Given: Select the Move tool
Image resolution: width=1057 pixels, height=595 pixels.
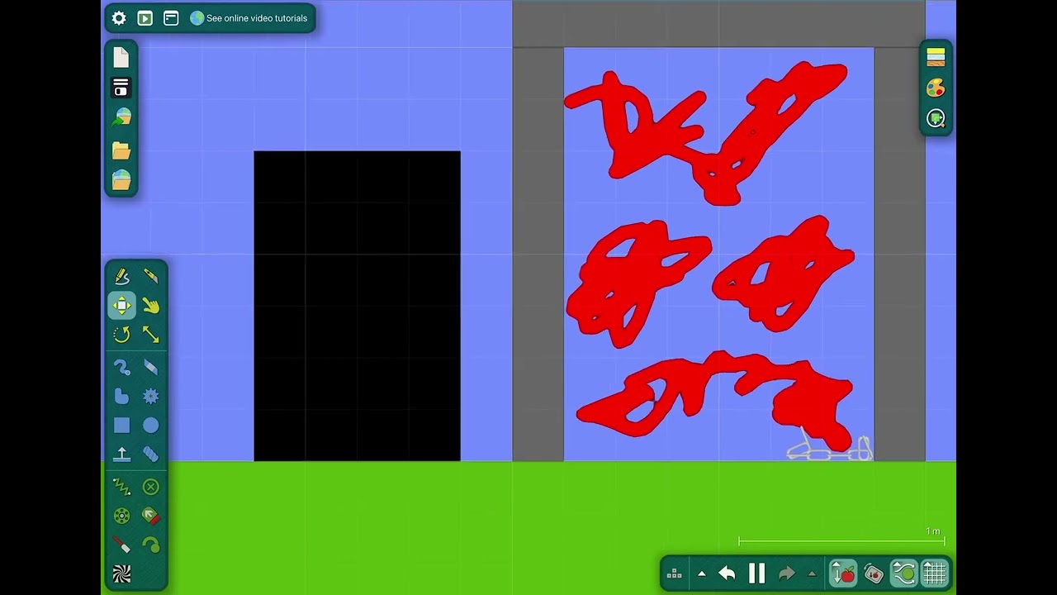Looking at the screenshot, I should 121,306.
